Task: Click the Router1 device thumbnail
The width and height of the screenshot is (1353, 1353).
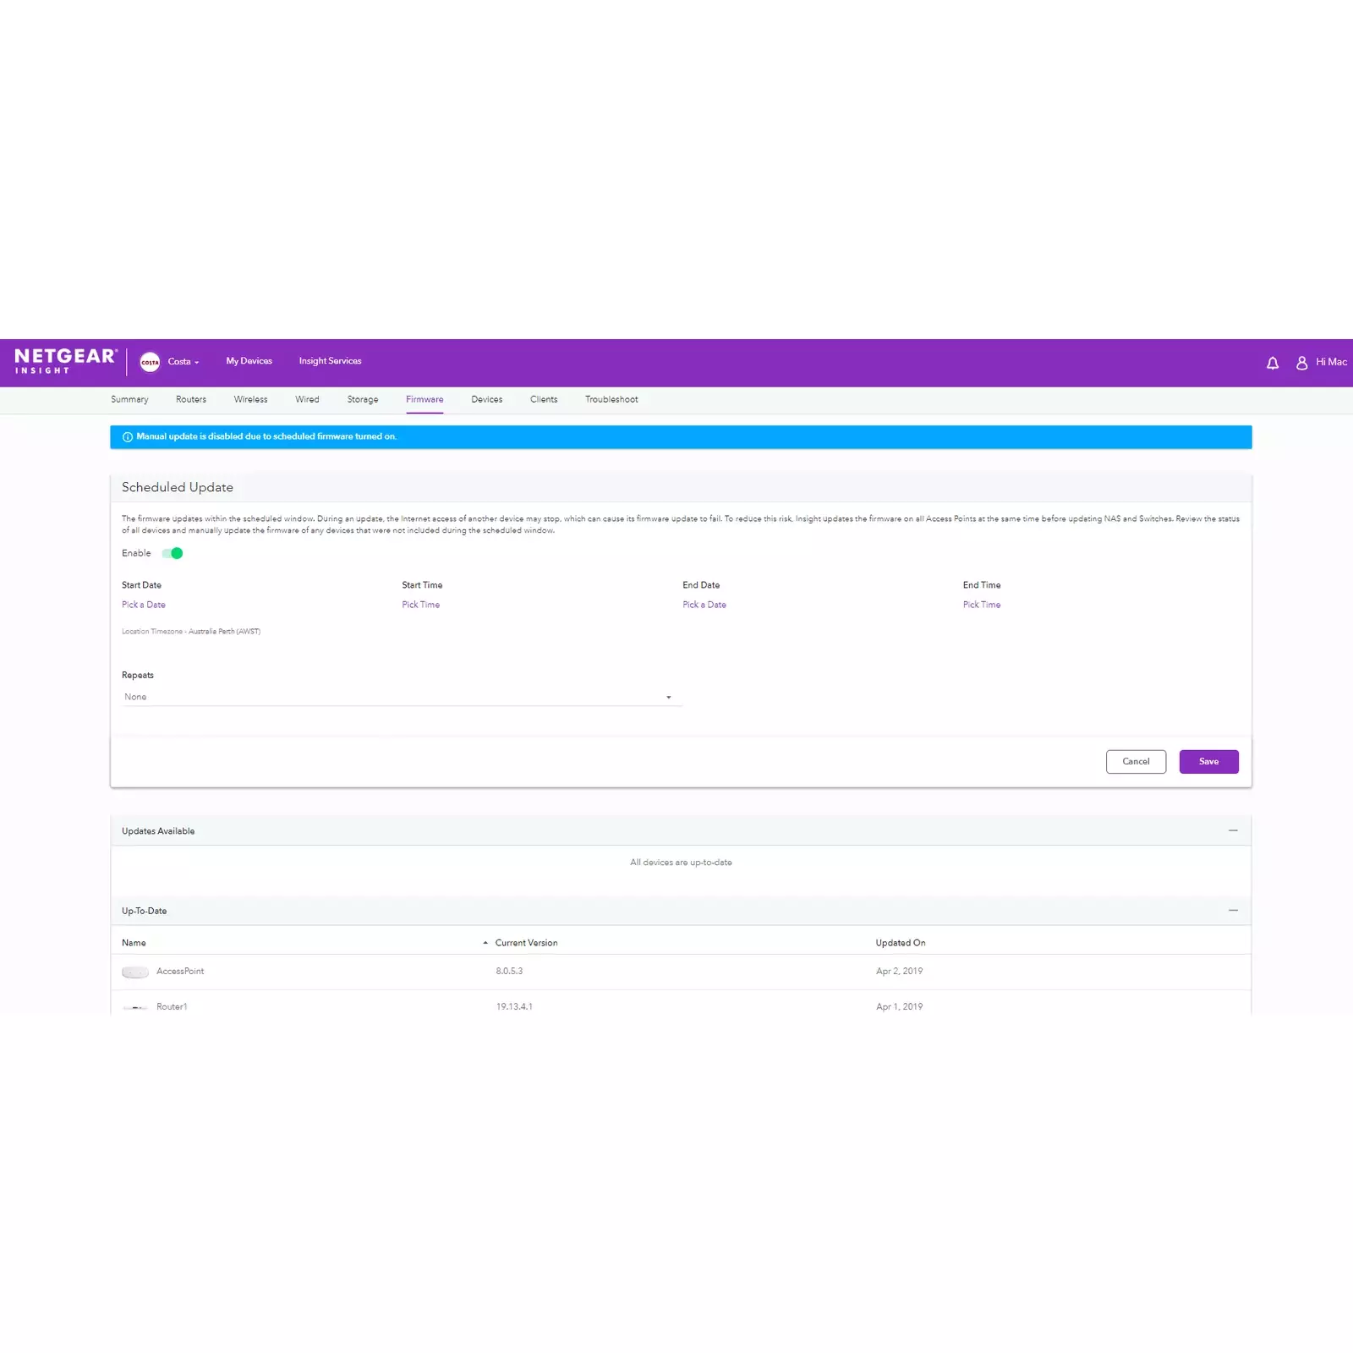Action: pos(135,1007)
